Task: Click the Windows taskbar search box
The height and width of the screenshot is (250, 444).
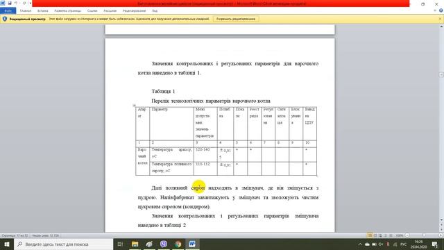Action: [x=63, y=244]
